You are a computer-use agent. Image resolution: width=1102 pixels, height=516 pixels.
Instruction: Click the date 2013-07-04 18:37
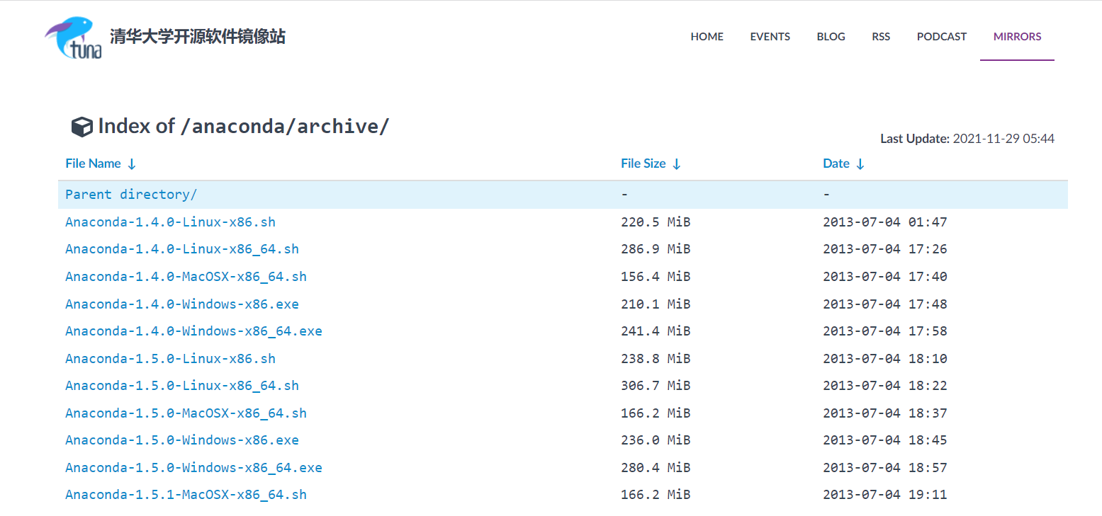885,413
